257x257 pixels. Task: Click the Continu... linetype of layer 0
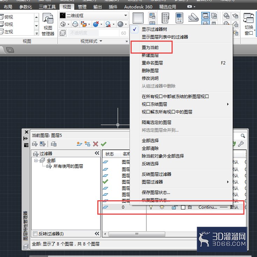(208, 207)
